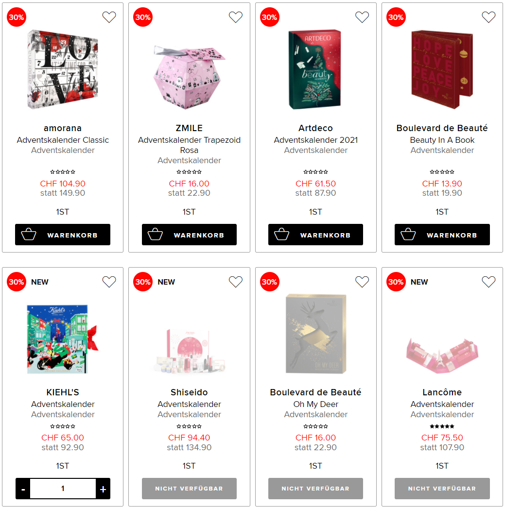Viewport: 505px width, 508px height.
Task: Toggle the Lancôme Adventskalender wishlist heart
Action: pyautogui.click(x=488, y=282)
